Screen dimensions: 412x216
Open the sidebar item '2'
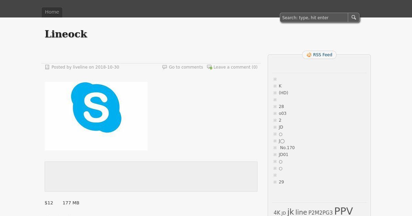point(280,120)
